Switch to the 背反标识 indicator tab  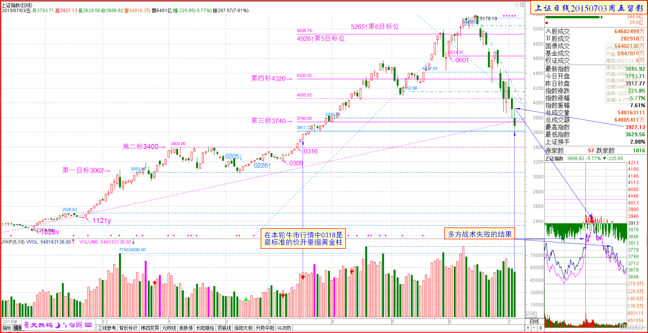coord(128,328)
